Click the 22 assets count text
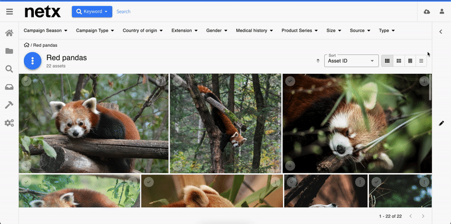This screenshot has height=224, width=451. click(56, 66)
